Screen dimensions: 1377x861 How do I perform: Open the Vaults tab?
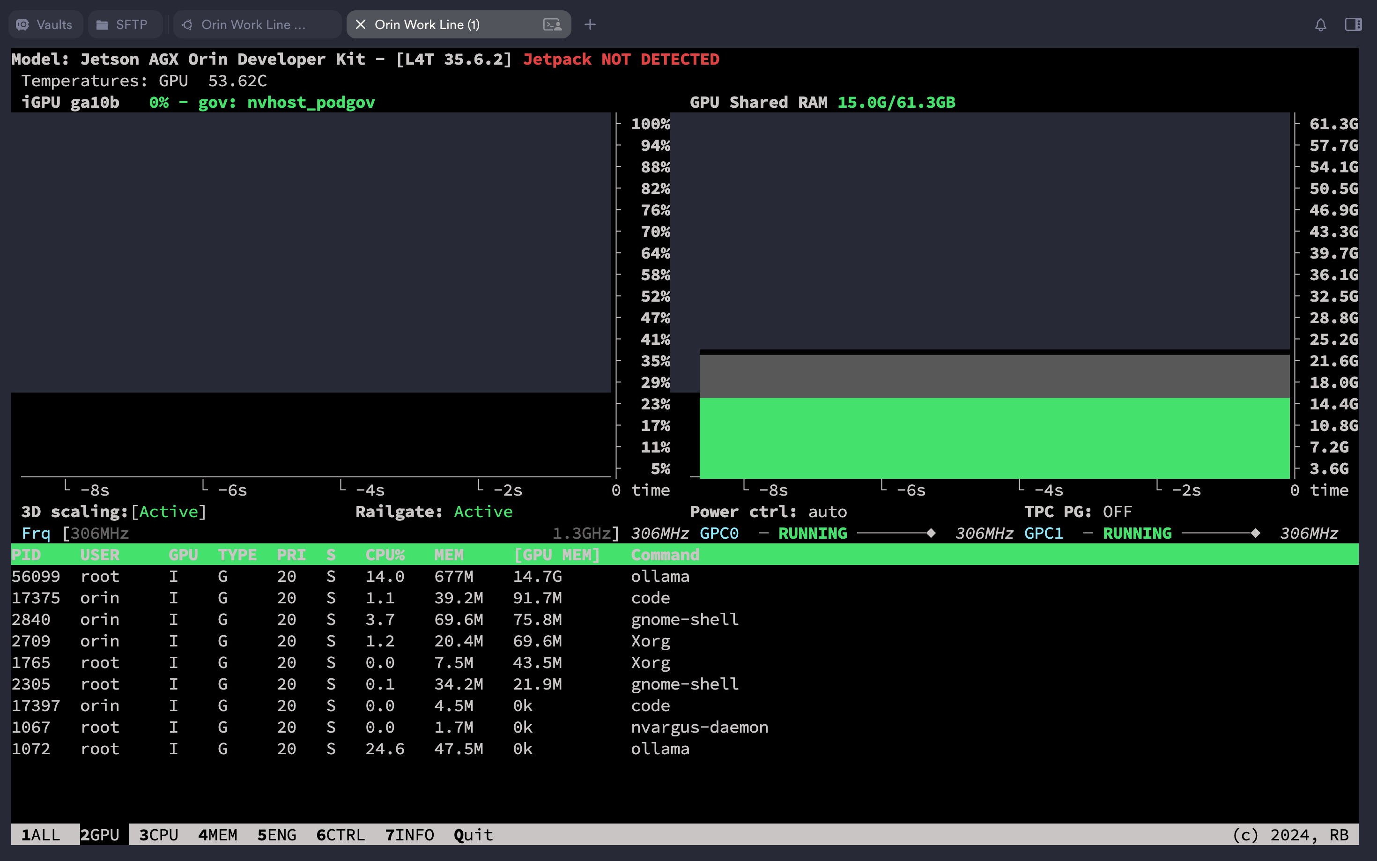(45, 24)
